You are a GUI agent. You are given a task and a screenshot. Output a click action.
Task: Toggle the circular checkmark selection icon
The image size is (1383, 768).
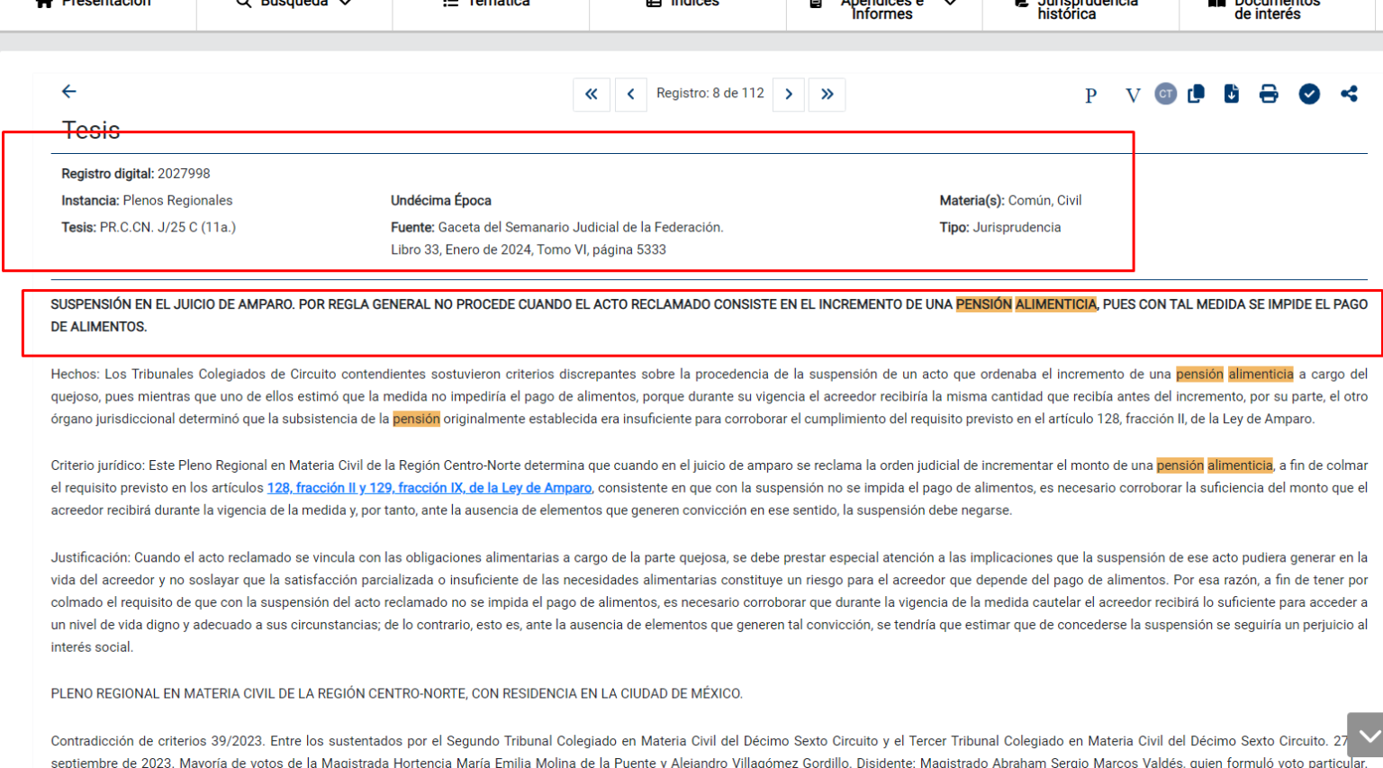coord(1309,95)
